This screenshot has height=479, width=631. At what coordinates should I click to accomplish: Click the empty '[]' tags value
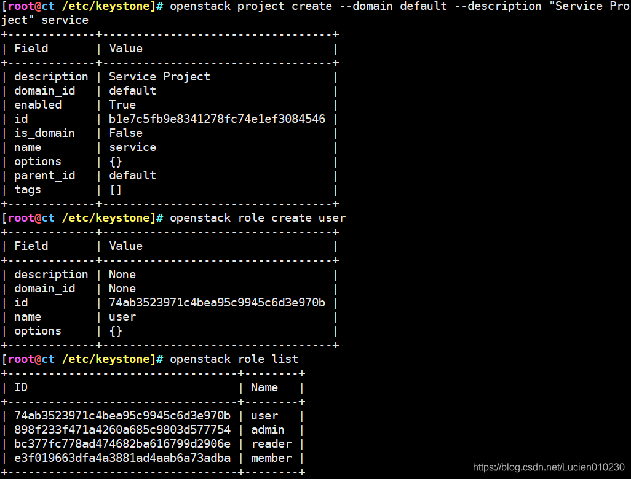coord(116,190)
